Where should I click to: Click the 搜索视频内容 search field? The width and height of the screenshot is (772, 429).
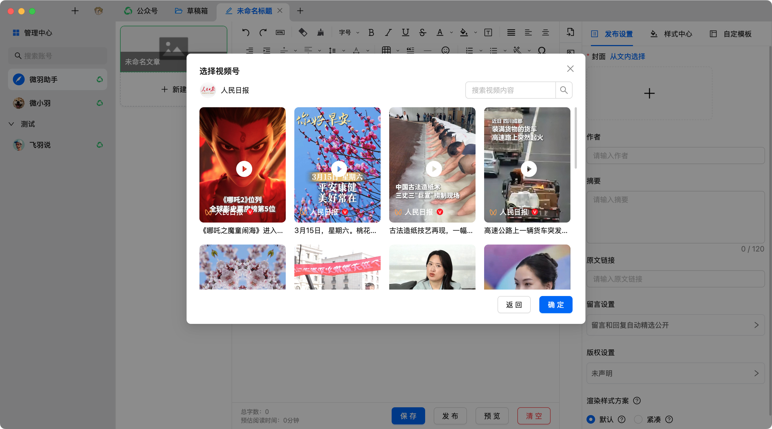pyautogui.click(x=510, y=90)
